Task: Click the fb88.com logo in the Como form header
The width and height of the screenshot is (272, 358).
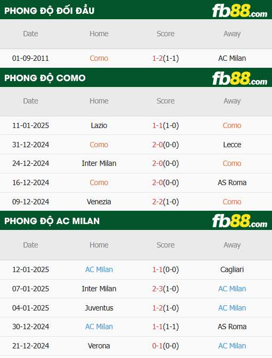Action: tap(239, 78)
